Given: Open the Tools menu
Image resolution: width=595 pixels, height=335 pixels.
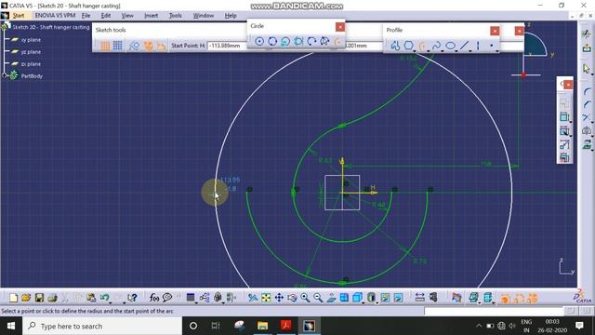Looking at the screenshot, I should [175, 16].
